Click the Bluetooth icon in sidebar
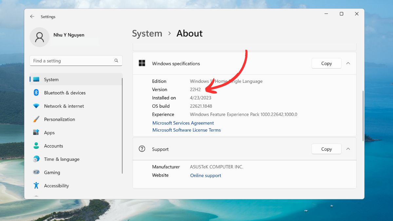Screen dimensions: 393x221 coord(36,93)
